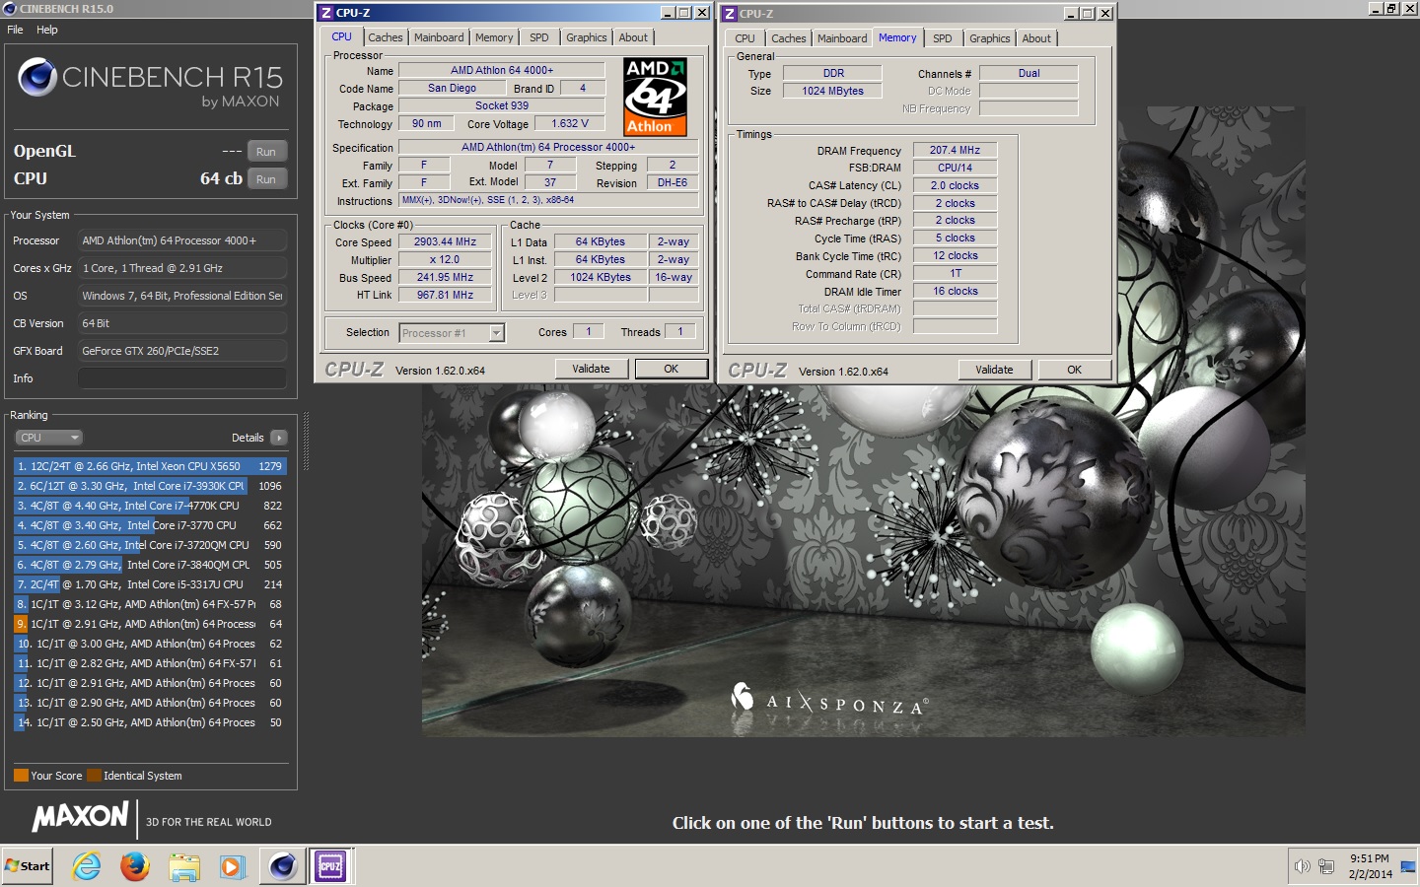Click the volume speaker tray icon
This screenshot has width=1420, height=887.
click(1302, 866)
